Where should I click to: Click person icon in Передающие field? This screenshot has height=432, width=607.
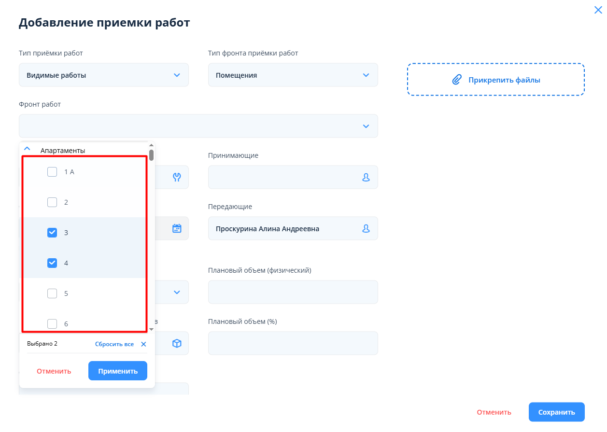click(366, 228)
